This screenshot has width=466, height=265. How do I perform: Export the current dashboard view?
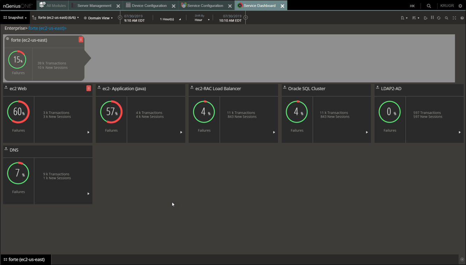point(426,18)
